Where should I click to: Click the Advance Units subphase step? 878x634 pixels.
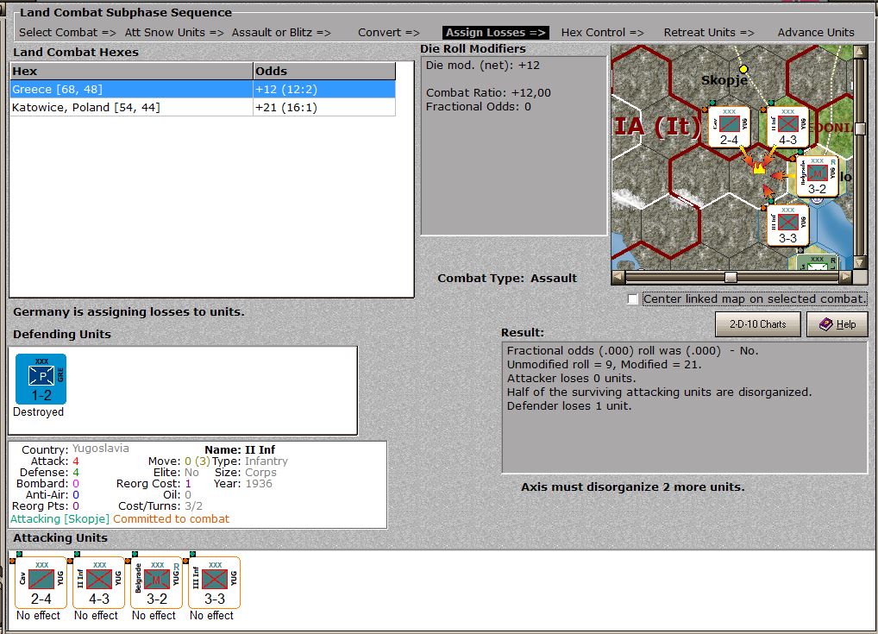(816, 33)
